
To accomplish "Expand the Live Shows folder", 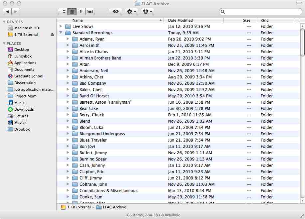I will (x=61, y=26).
